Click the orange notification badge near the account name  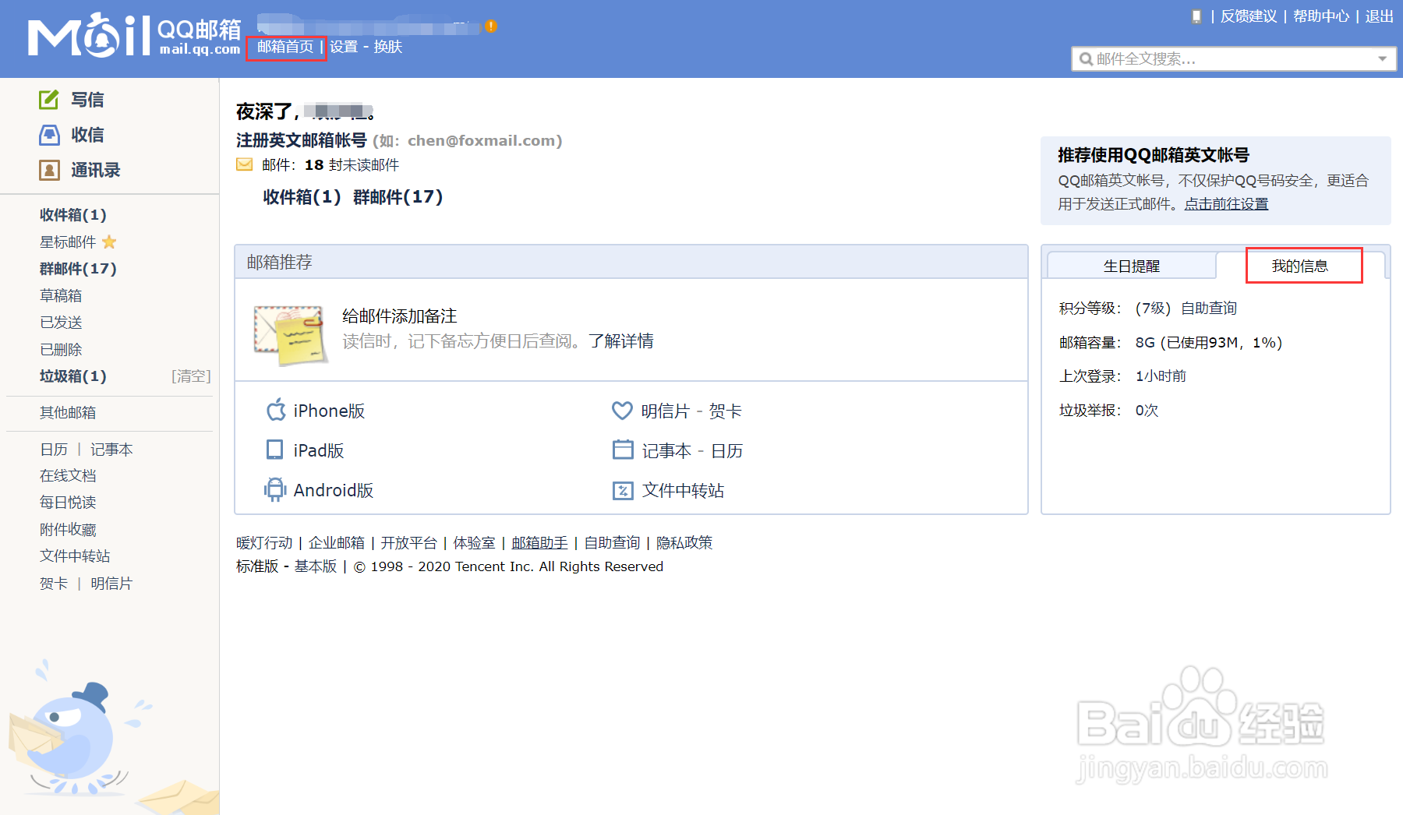pyautogui.click(x=491, y=26)
